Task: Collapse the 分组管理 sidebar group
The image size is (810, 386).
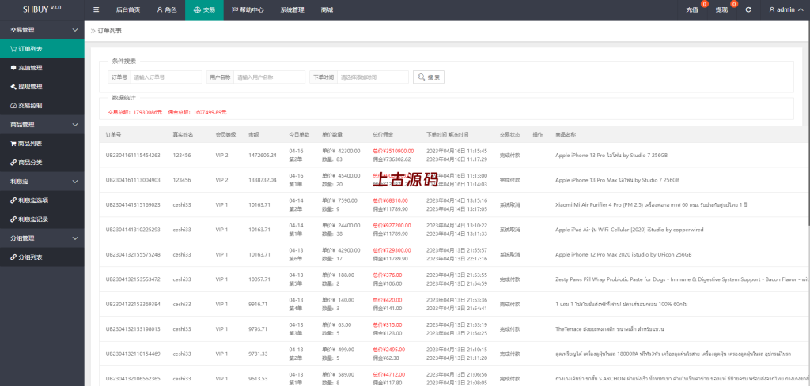Action: pyautogui.click(x=42, y=238)
